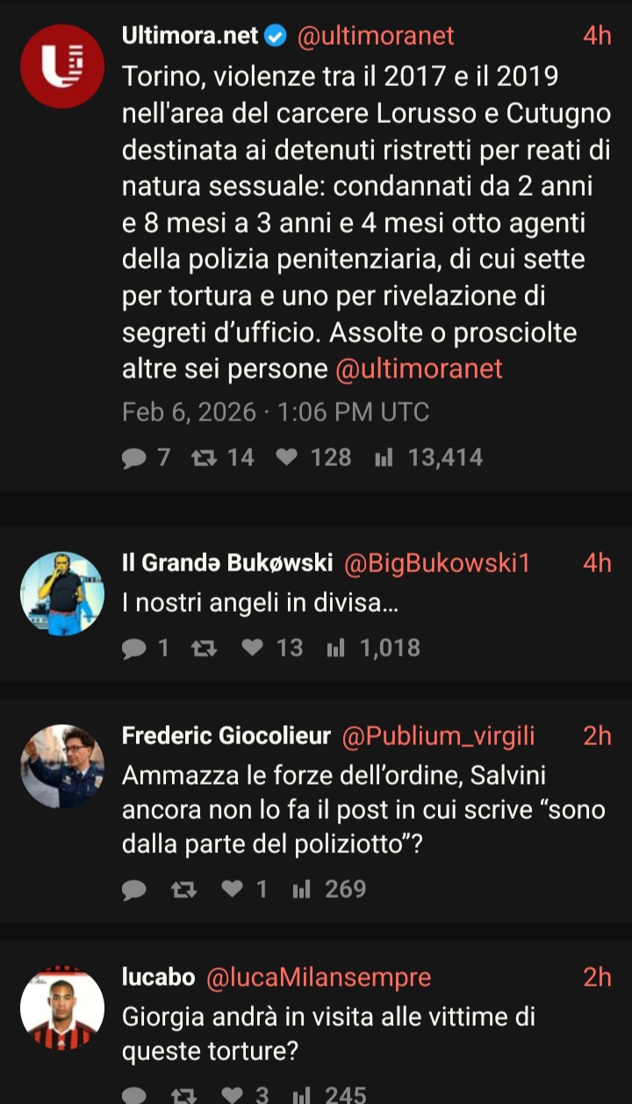The height and width of the screenshot is (1104, 632).
Task: Open Il Grandə Bukøwski's profile picture
Action: click(x=62, y=593)
